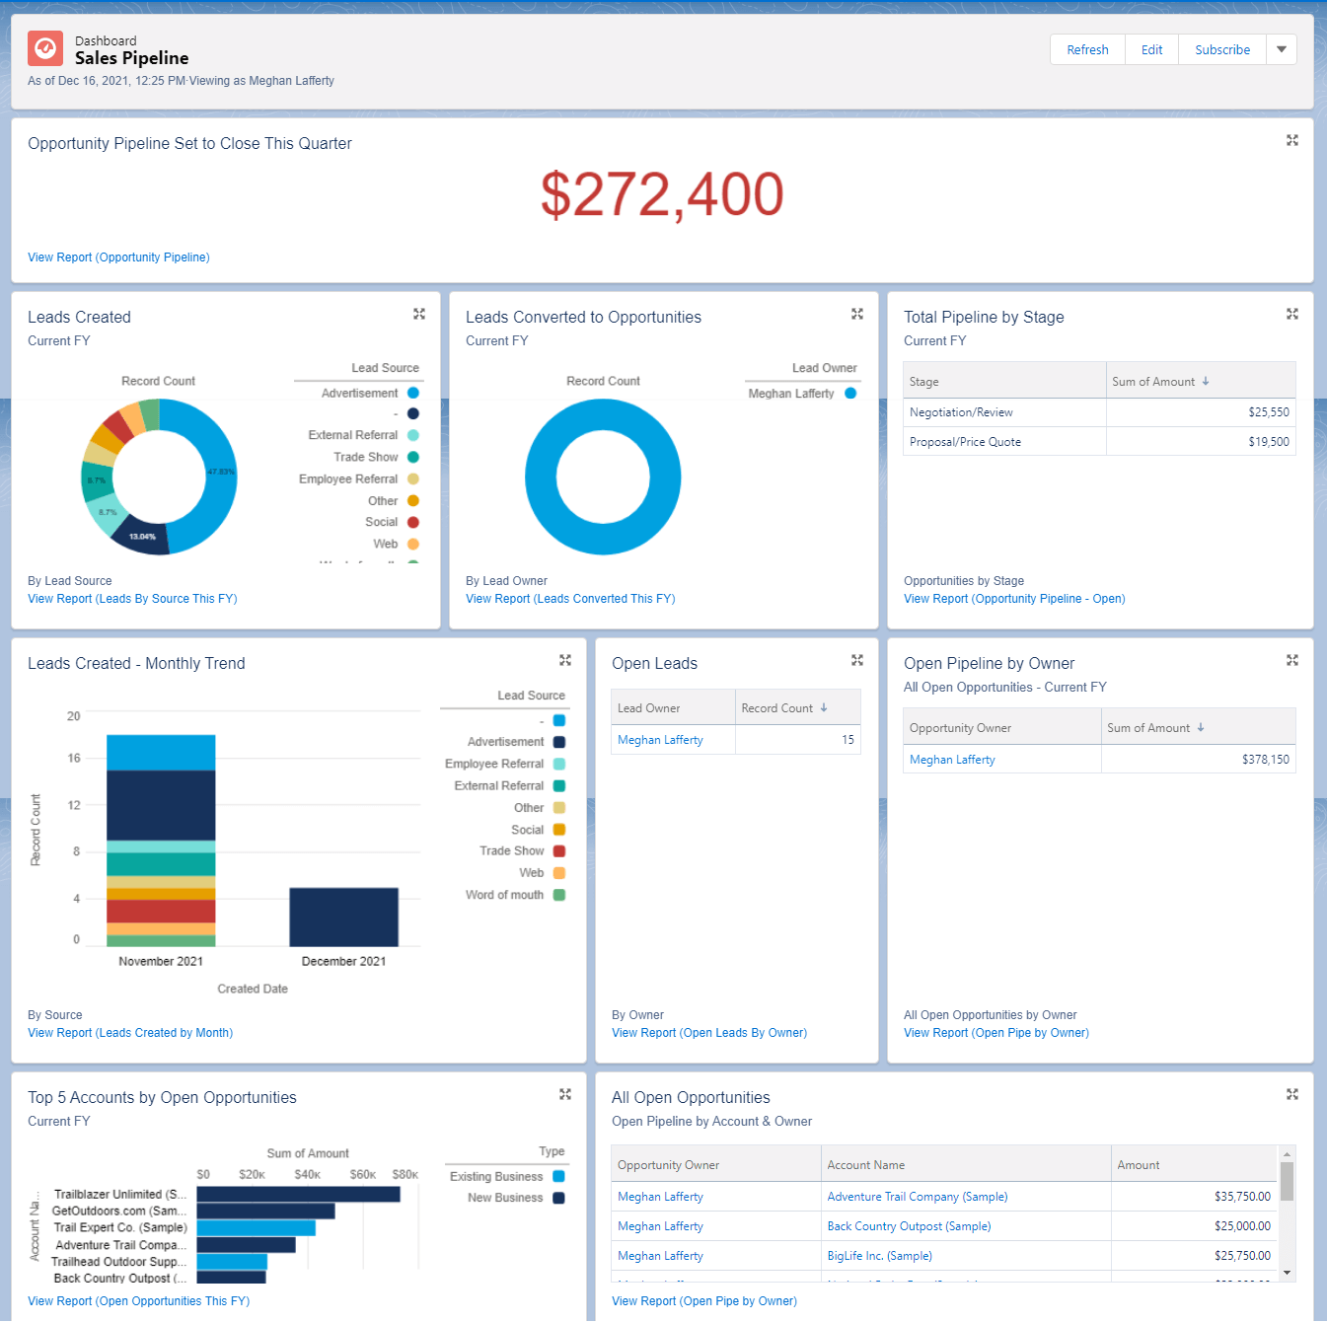This screenshot has height=1323, width=1327.
Task: Open BigLife Inc. (Sample) account
Action: pyautogui.click(x=879, y=1256)
